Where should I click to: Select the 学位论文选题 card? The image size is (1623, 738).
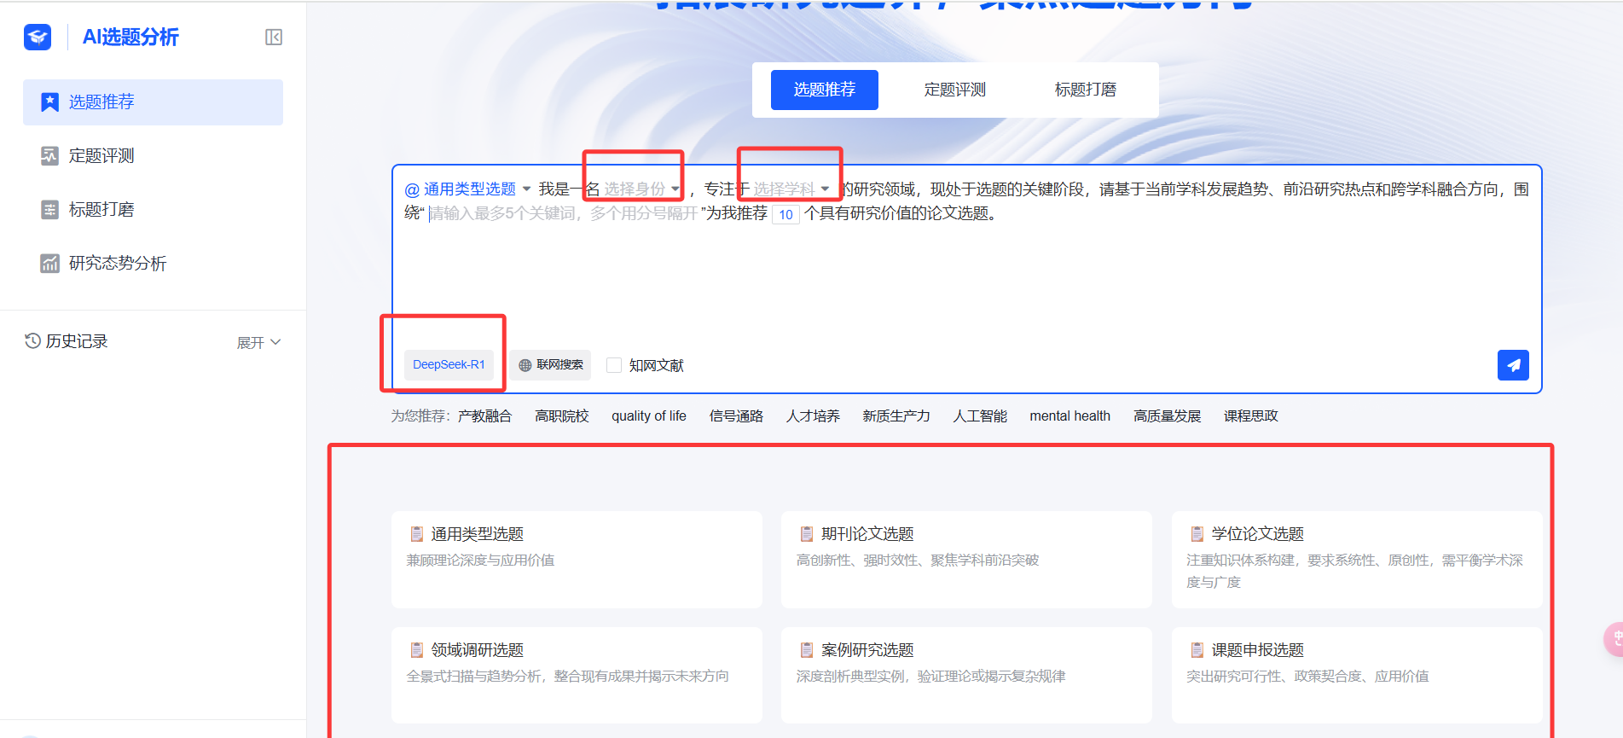[x=1356, y=559]
